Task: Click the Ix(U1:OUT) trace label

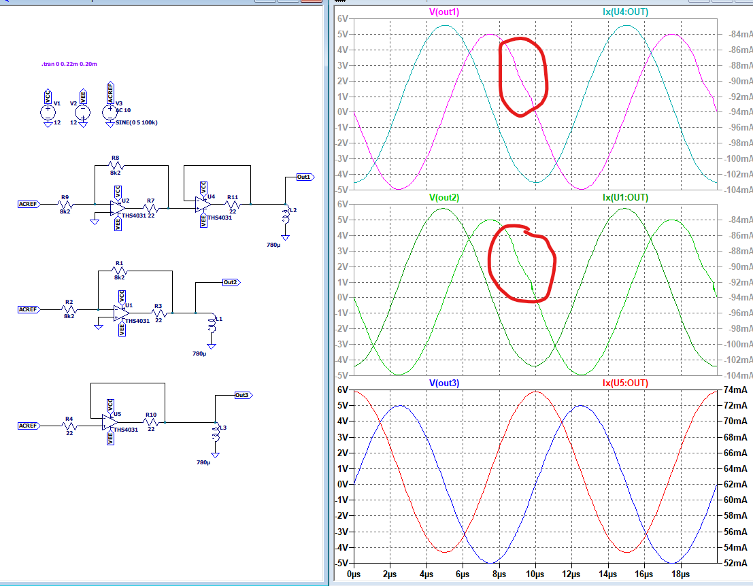Action: tap(626, 197)
